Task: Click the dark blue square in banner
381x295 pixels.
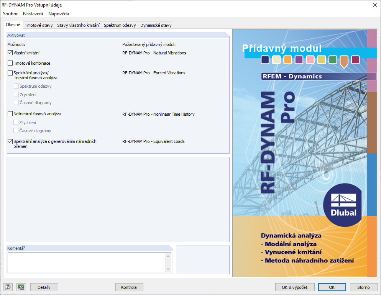Action: (x=265, y=60)
